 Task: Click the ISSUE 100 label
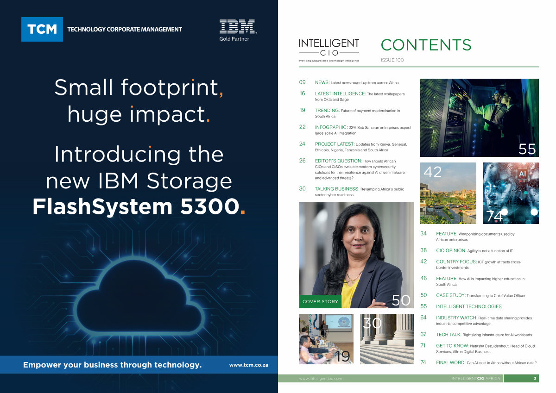pyautogui.click(x=392, y=60)
